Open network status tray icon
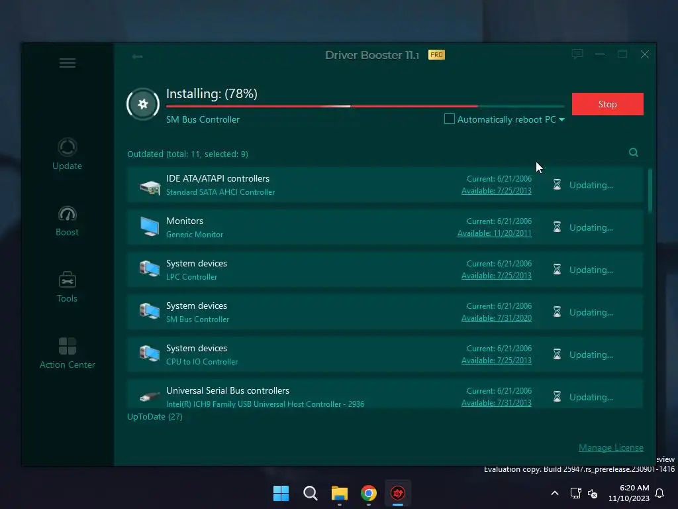The width and height of the screenshot is (678, 509). tap(575, 493)
